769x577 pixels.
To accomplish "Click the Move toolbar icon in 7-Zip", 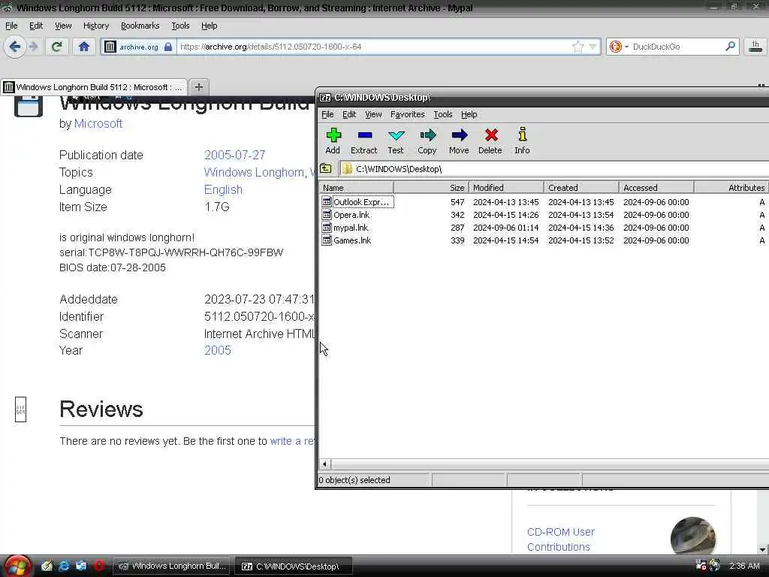I will (459, 140).
